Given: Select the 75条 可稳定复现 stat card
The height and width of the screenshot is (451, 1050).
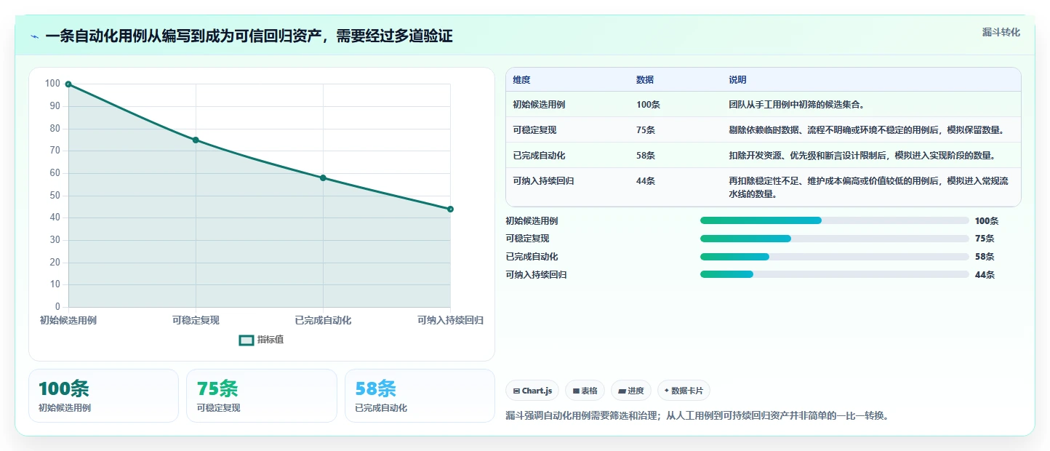Looking at the screenshot, I should [262, 396].
